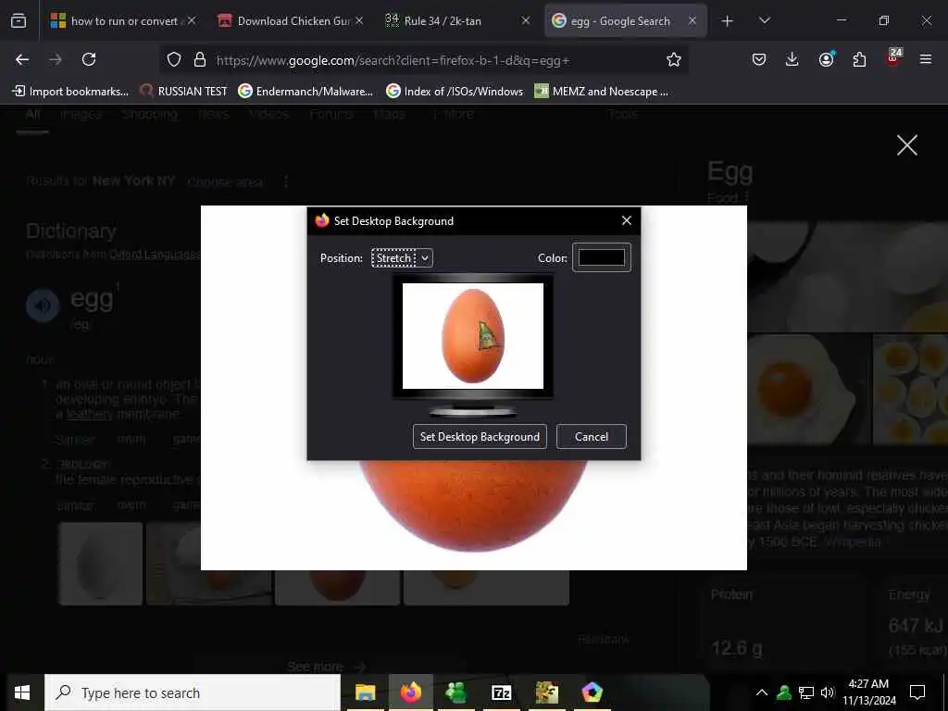The image size is (948, 711).
Task: Open the 'MEMZ and Noescape ...' bookmark
Action: 602,92
